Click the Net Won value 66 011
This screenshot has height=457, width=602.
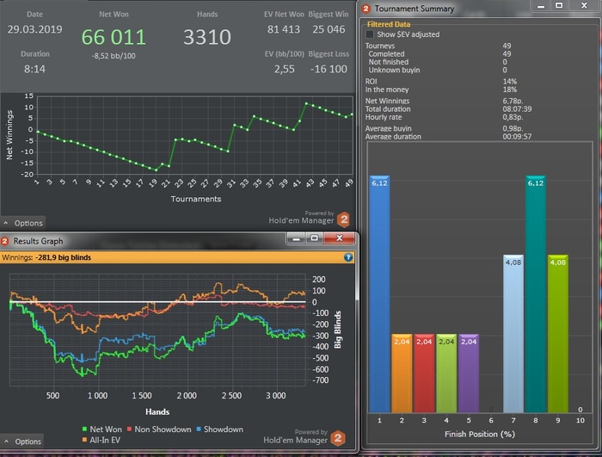(x=114, y=37)
